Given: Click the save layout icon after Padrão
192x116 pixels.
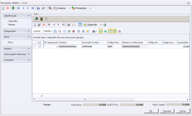Looking at the screenshot, I should [x=55, y=31].
